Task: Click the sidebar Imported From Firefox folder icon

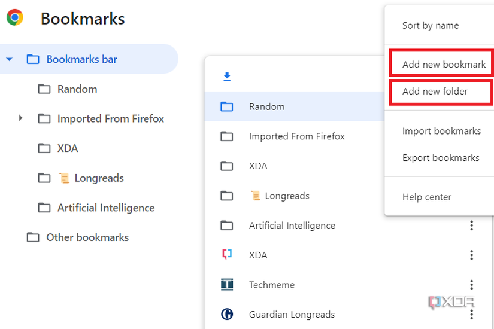Action: [x=44, y=118]
